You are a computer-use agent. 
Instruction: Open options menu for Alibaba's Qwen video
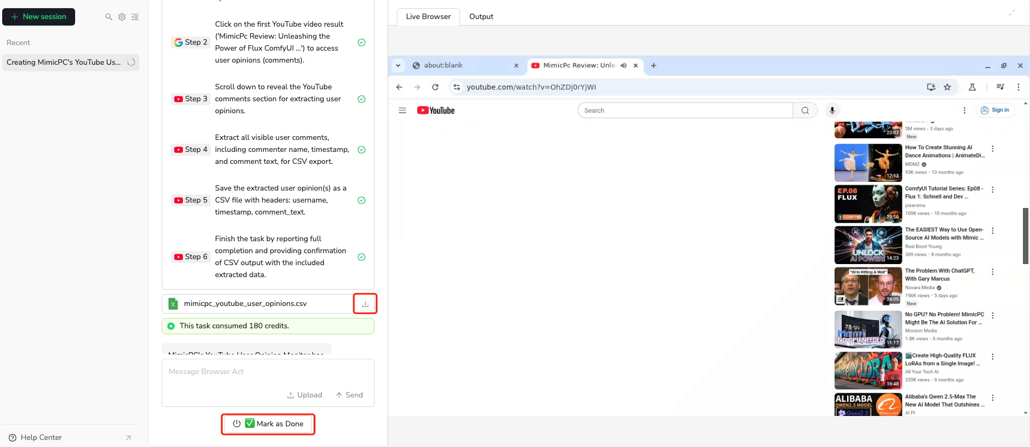coord(993,398)
